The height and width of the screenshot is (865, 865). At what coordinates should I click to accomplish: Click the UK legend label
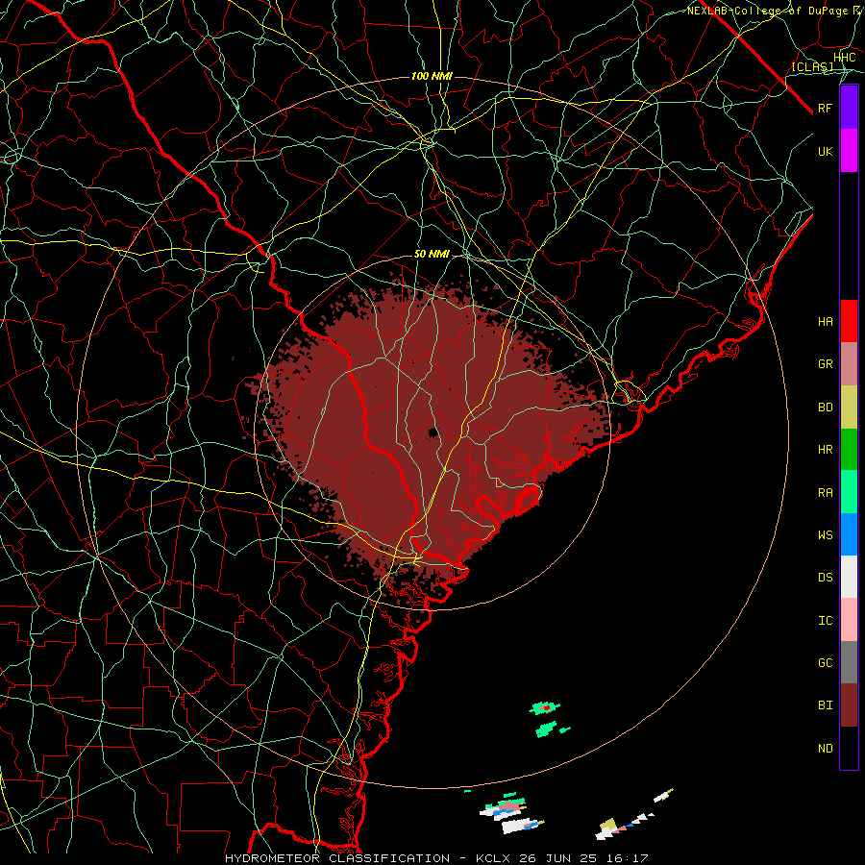click(x=825, y=151)
